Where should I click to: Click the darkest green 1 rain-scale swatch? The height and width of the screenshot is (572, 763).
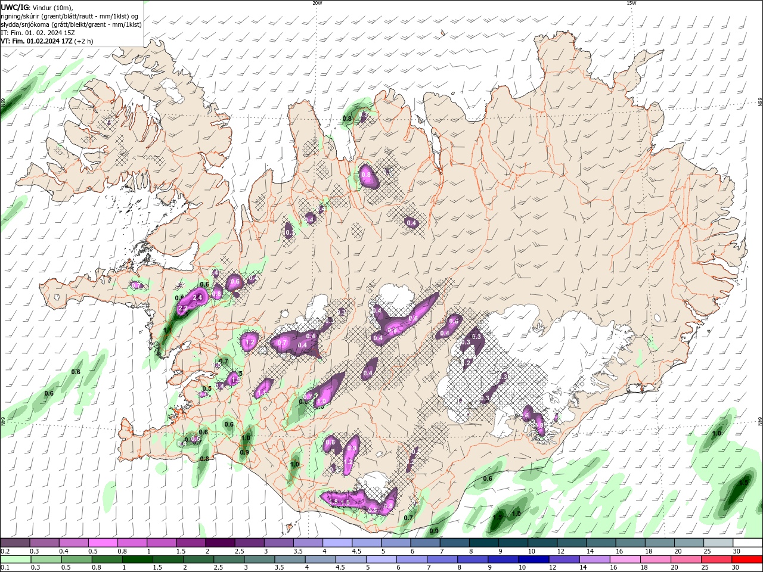click(x=137, y=559)
